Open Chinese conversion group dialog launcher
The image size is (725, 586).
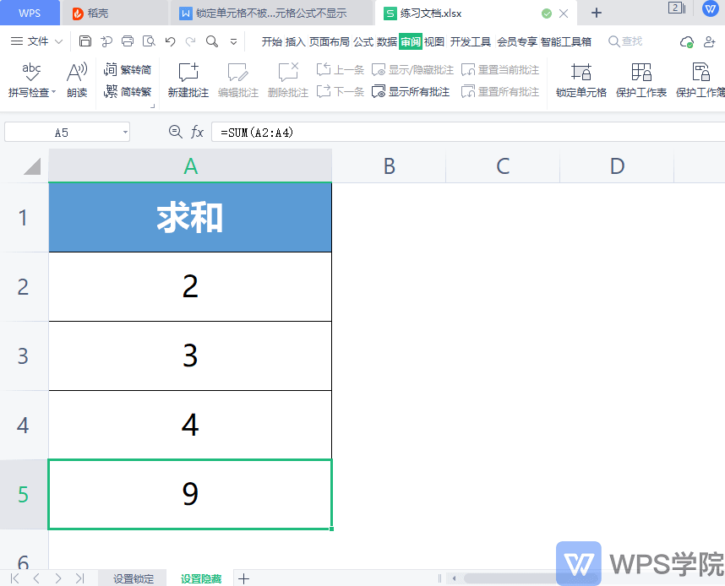tap(153, 106)
